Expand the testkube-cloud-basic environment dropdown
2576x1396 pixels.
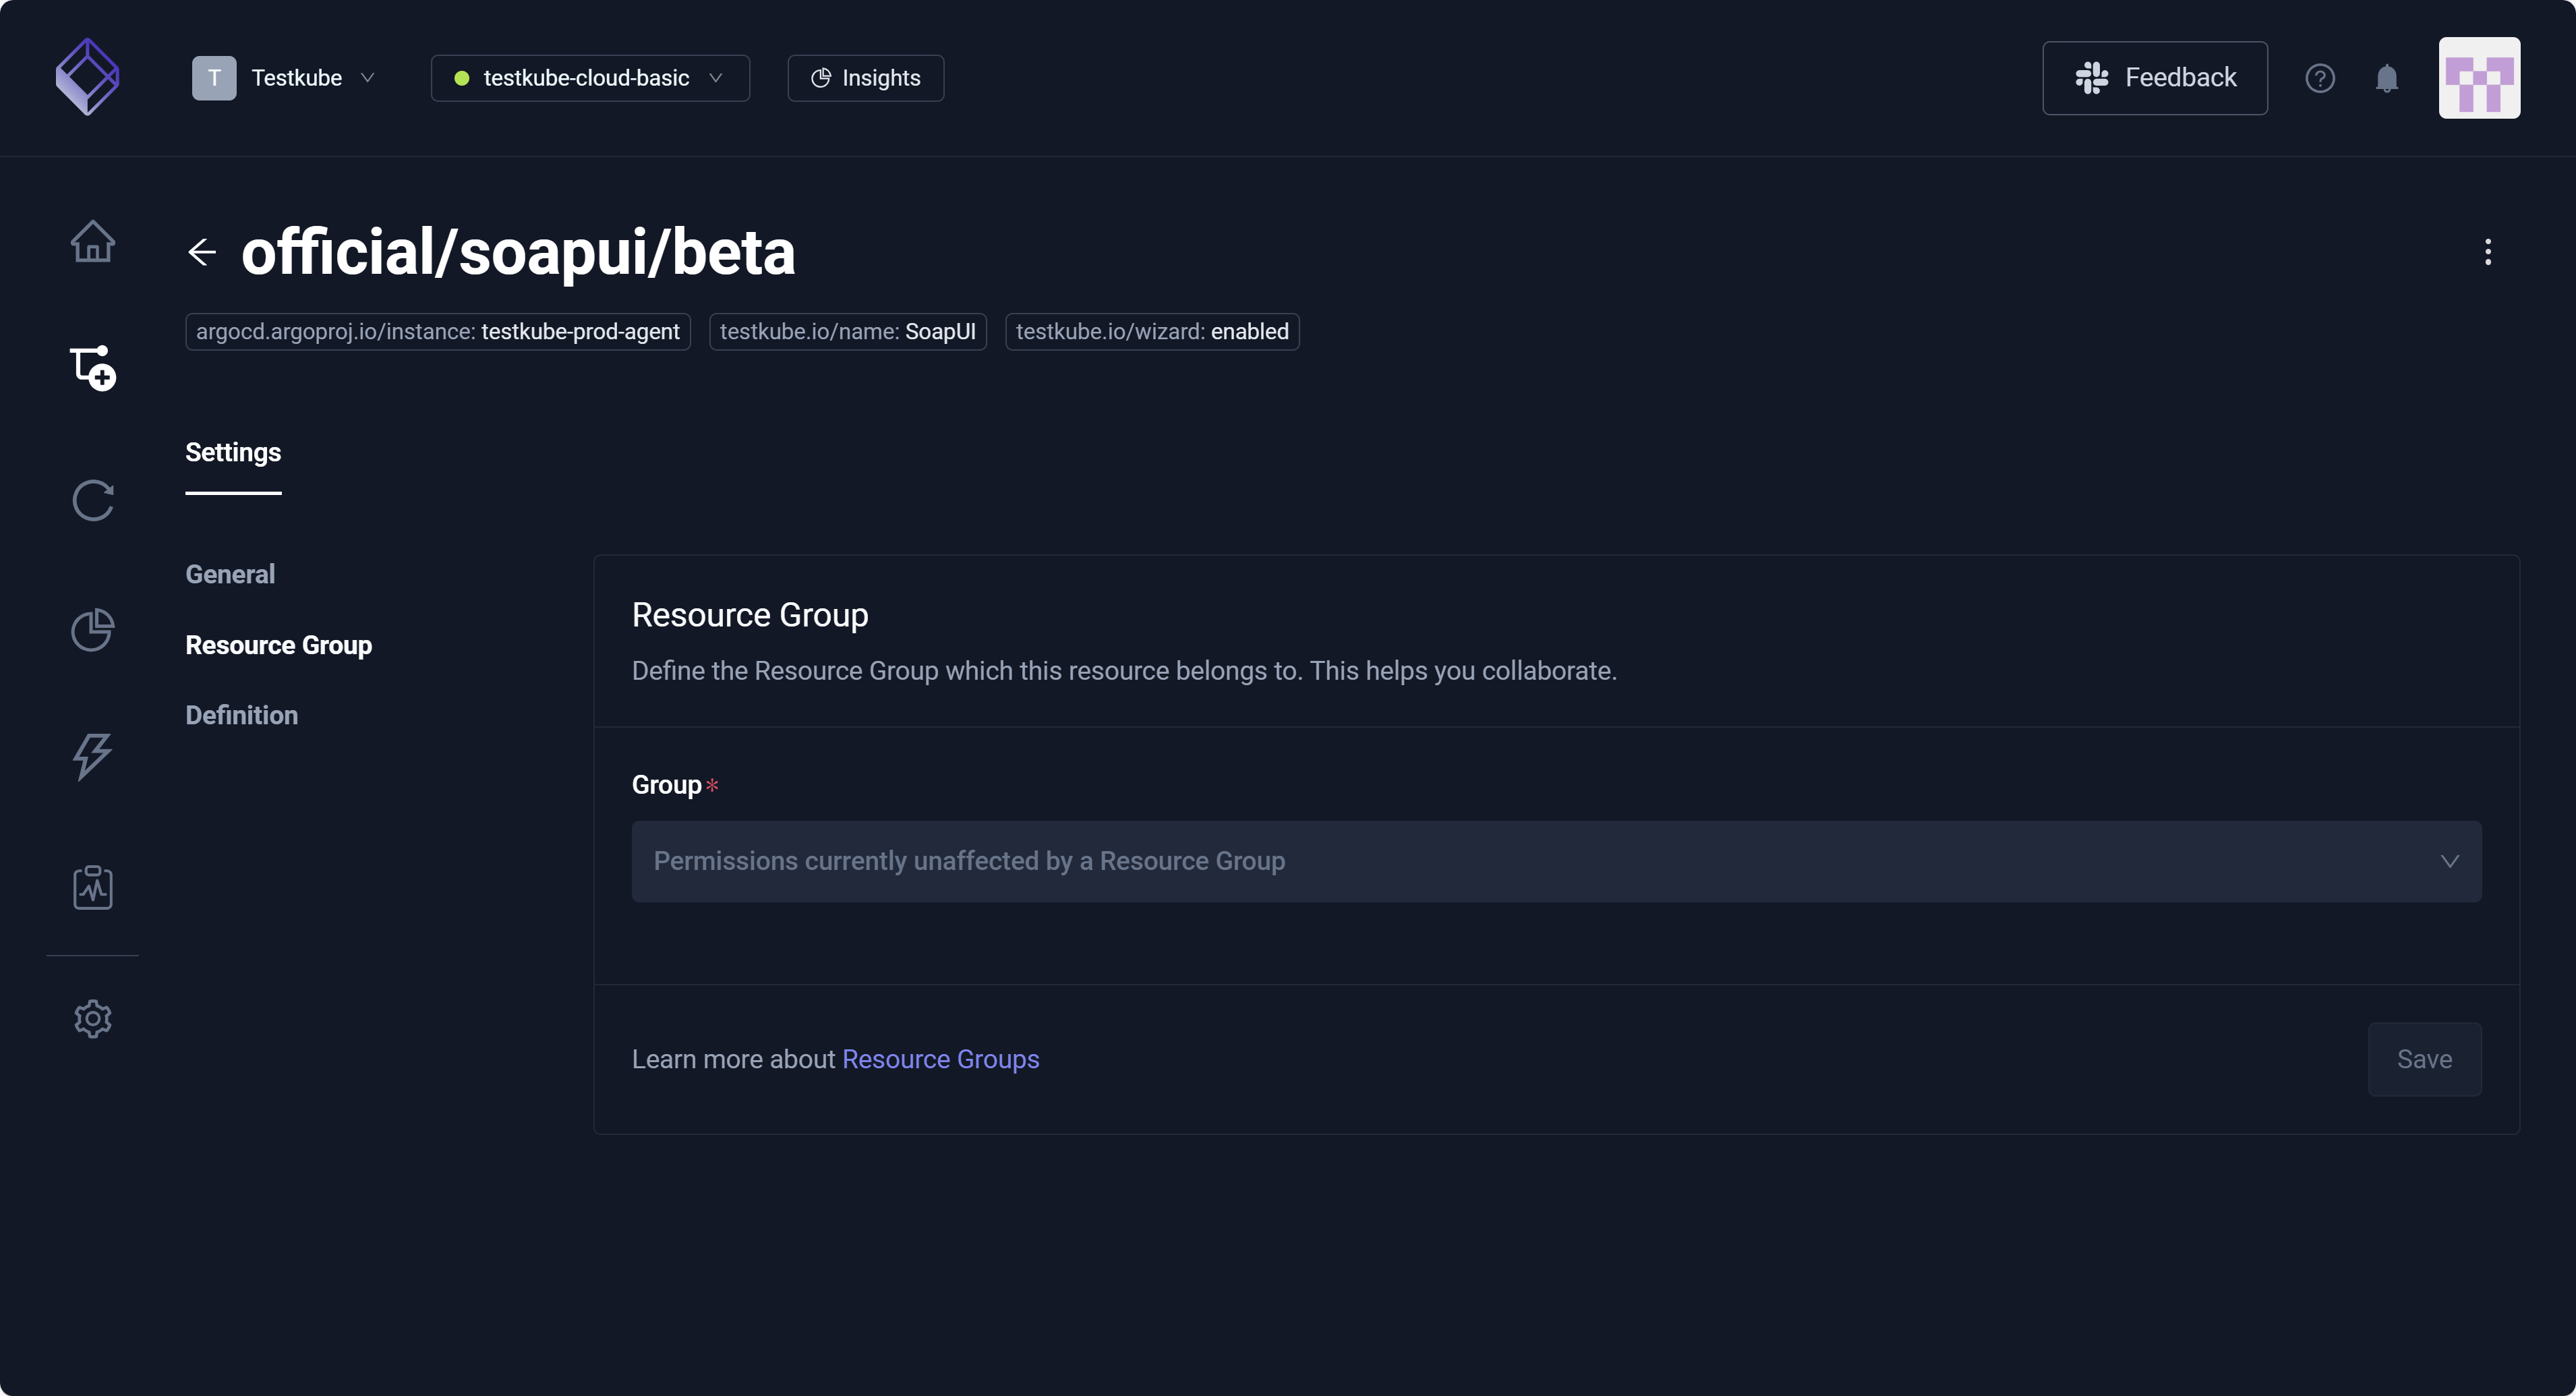589,78
